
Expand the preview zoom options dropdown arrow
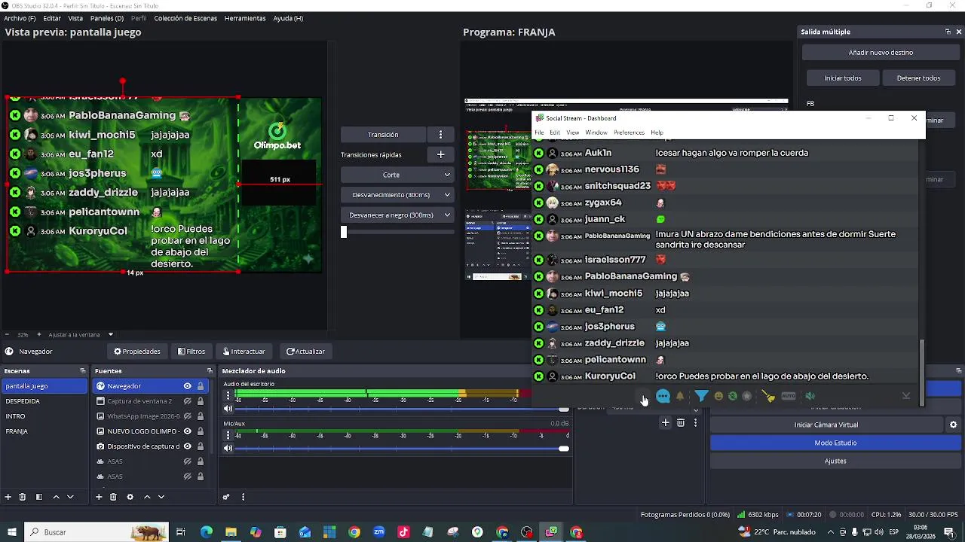110,334
